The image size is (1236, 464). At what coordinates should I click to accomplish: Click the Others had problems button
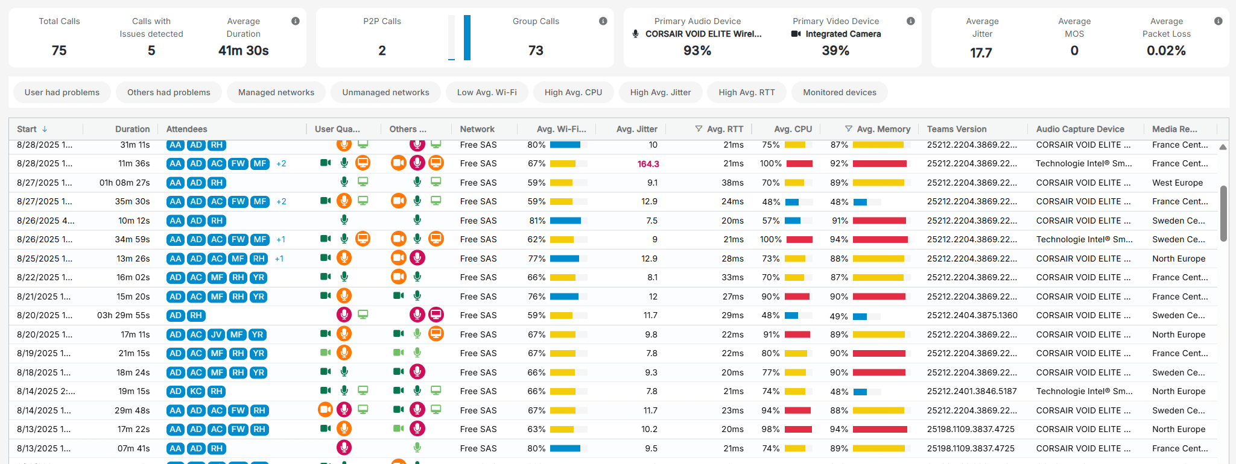click(x=169, y=92)
